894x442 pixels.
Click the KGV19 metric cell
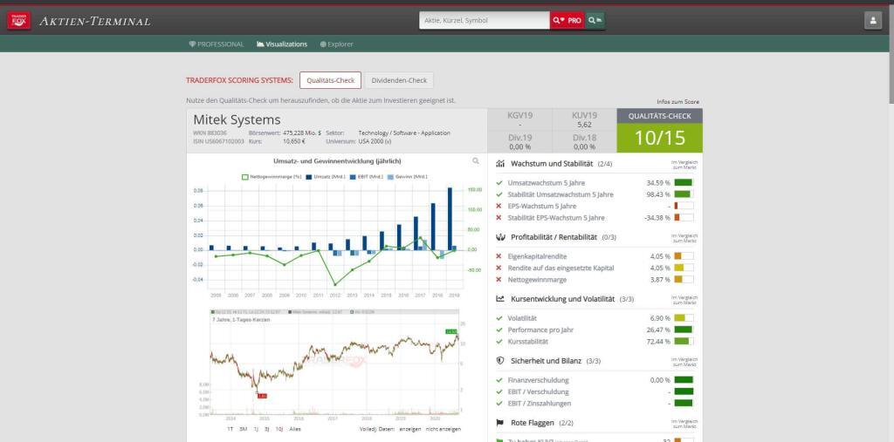[x=519, y=119]
